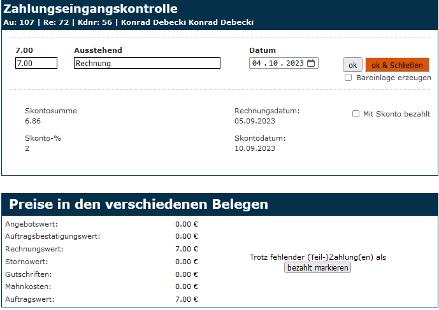
Task: Tick the Mit Skonto bezahlt checkbox
Action: pos(356,114)
